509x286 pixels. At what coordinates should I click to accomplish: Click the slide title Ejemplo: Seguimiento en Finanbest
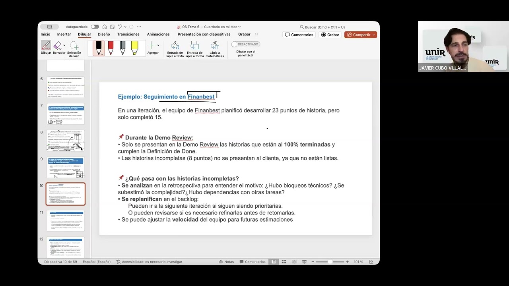166,97
